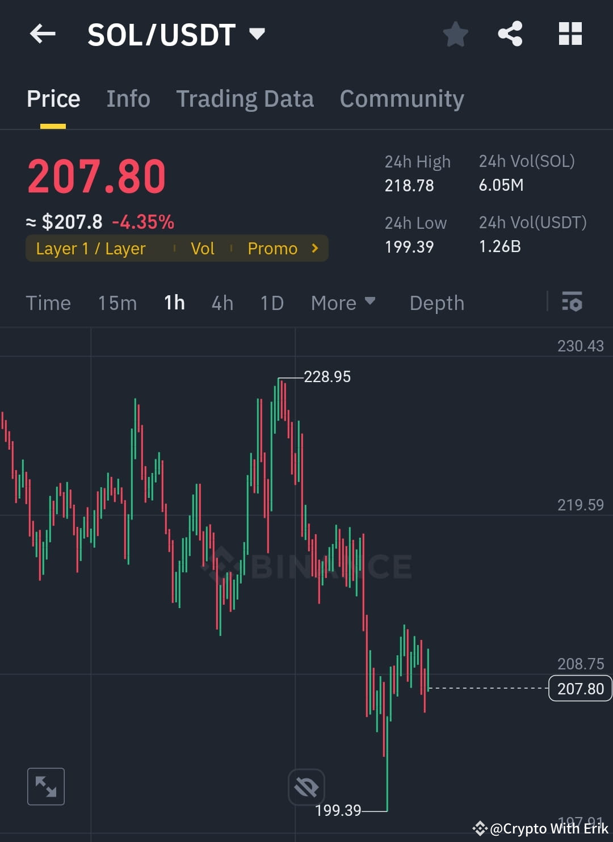Toggle the 1h timeframe selection
The width and height of the screenshot is (613, 842).
pyautogui.click(x=174, y=303)
